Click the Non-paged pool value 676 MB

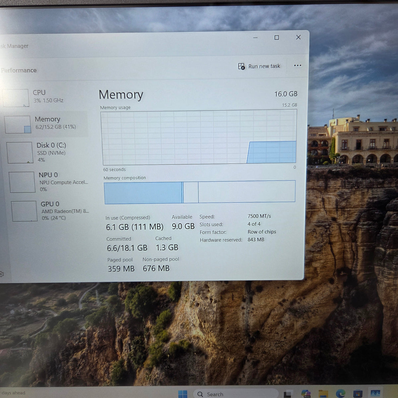pos(156,268)
